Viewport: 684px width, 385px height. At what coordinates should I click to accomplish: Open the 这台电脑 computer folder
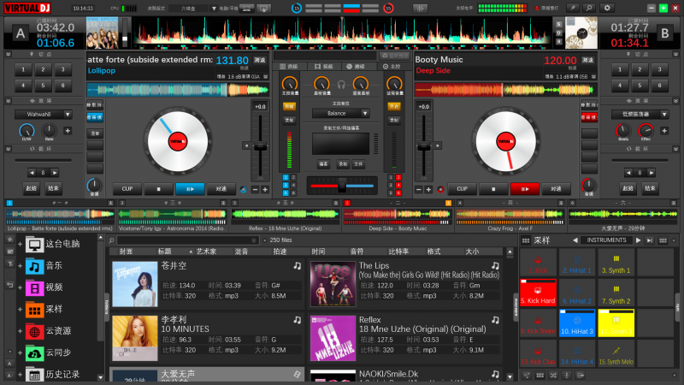tap(53, 244)
